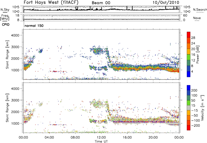The width and height of the screenshot is (207, 143).
Task: Click the '20:00' time axis tick
Action: tap(153, 137)
